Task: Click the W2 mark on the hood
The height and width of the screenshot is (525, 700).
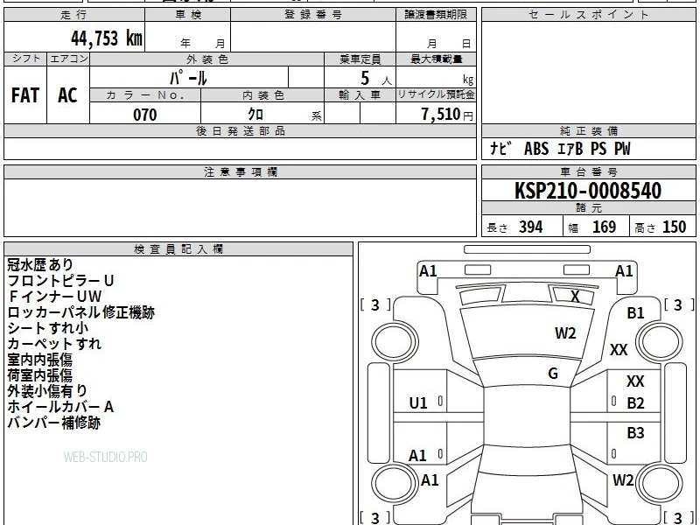Action: (565, 333)
